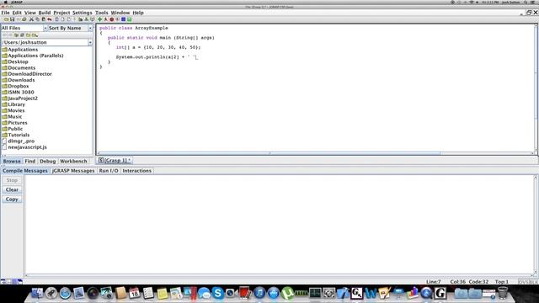The height and width of the screenshot is (303, 539).
Task: Open Calendar icon showing 18 in dock
Action: (x=135, y=293)
